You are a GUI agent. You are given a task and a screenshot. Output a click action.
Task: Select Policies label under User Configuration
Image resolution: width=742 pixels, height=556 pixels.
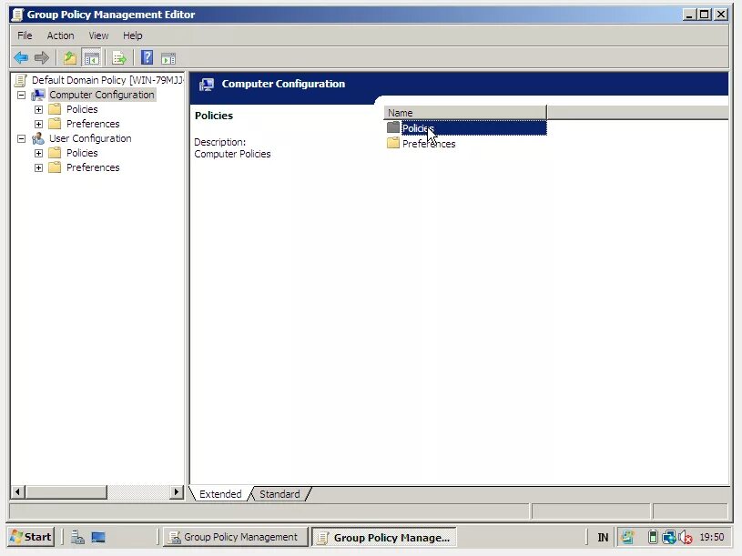click(x=82, y=153)
